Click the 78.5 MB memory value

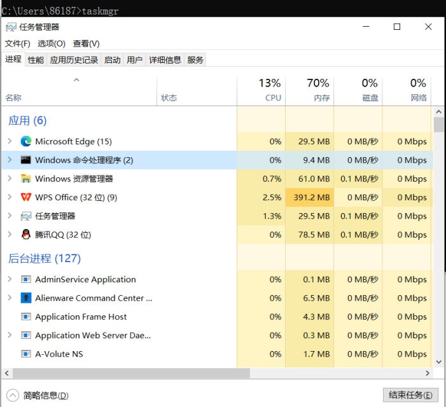point(314,235)
